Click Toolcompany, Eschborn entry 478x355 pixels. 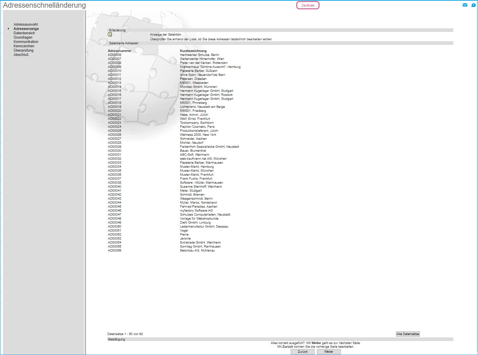click(x=197, y=123)
